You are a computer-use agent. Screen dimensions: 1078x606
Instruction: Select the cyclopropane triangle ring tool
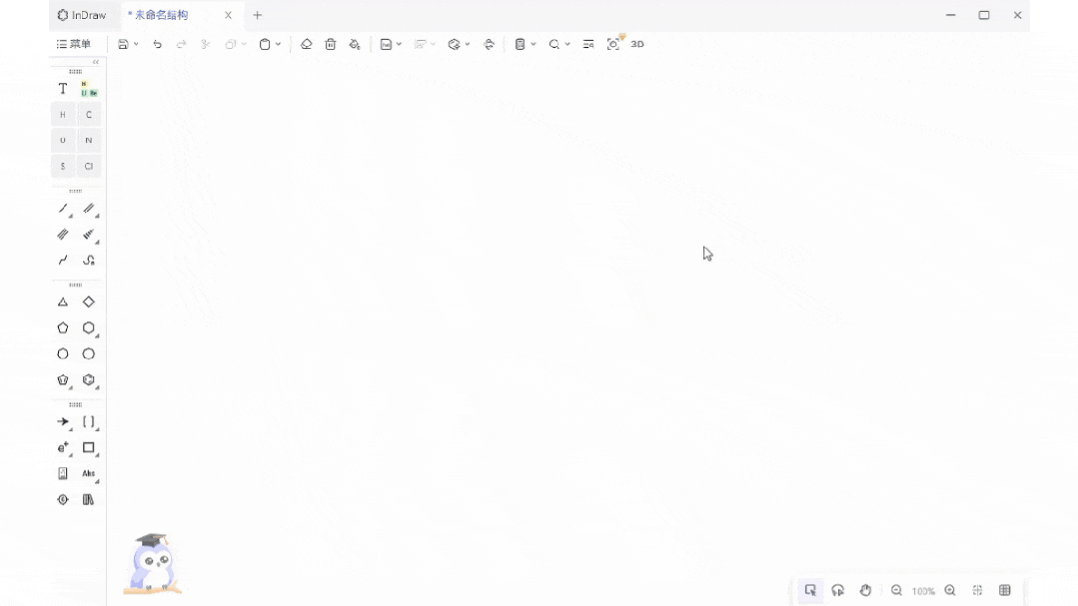click(63, 302)
